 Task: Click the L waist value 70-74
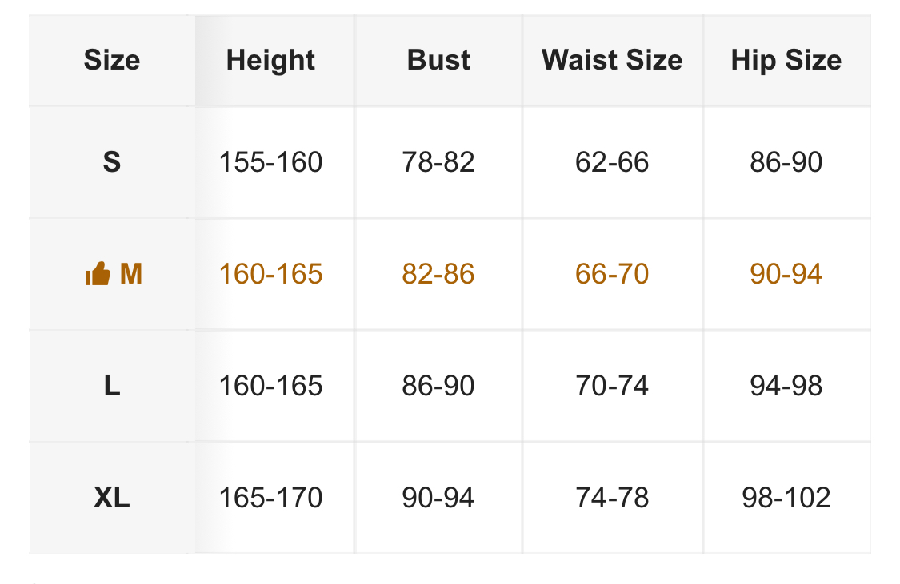[x=612, y=386]
